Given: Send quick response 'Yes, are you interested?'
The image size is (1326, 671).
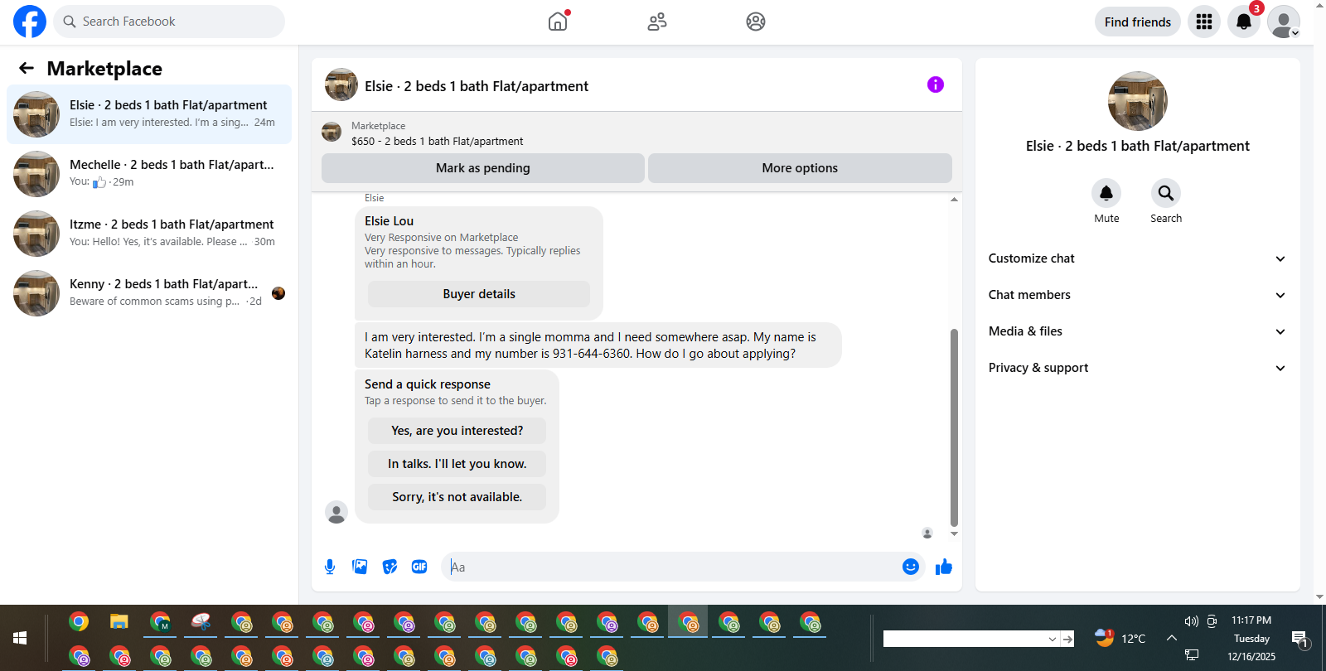Looking at the screenshot, I should point(457,431).
